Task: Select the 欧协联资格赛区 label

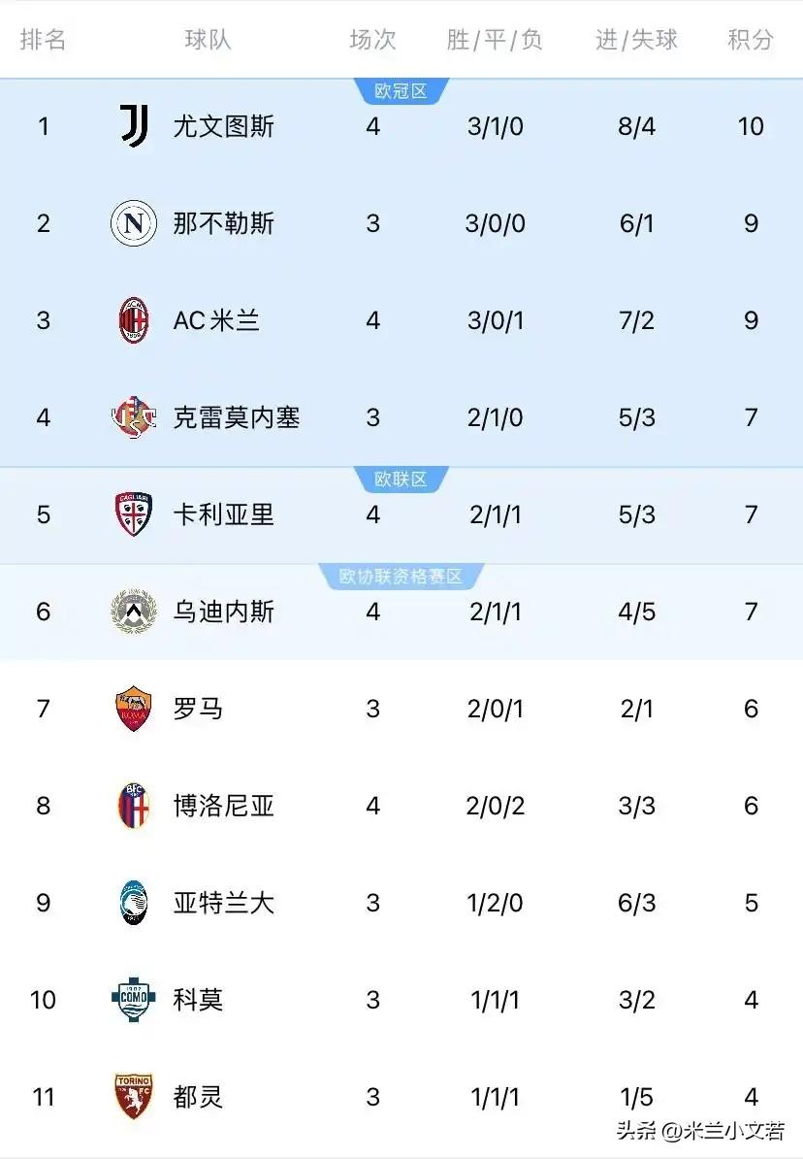Action: (401, 577)
